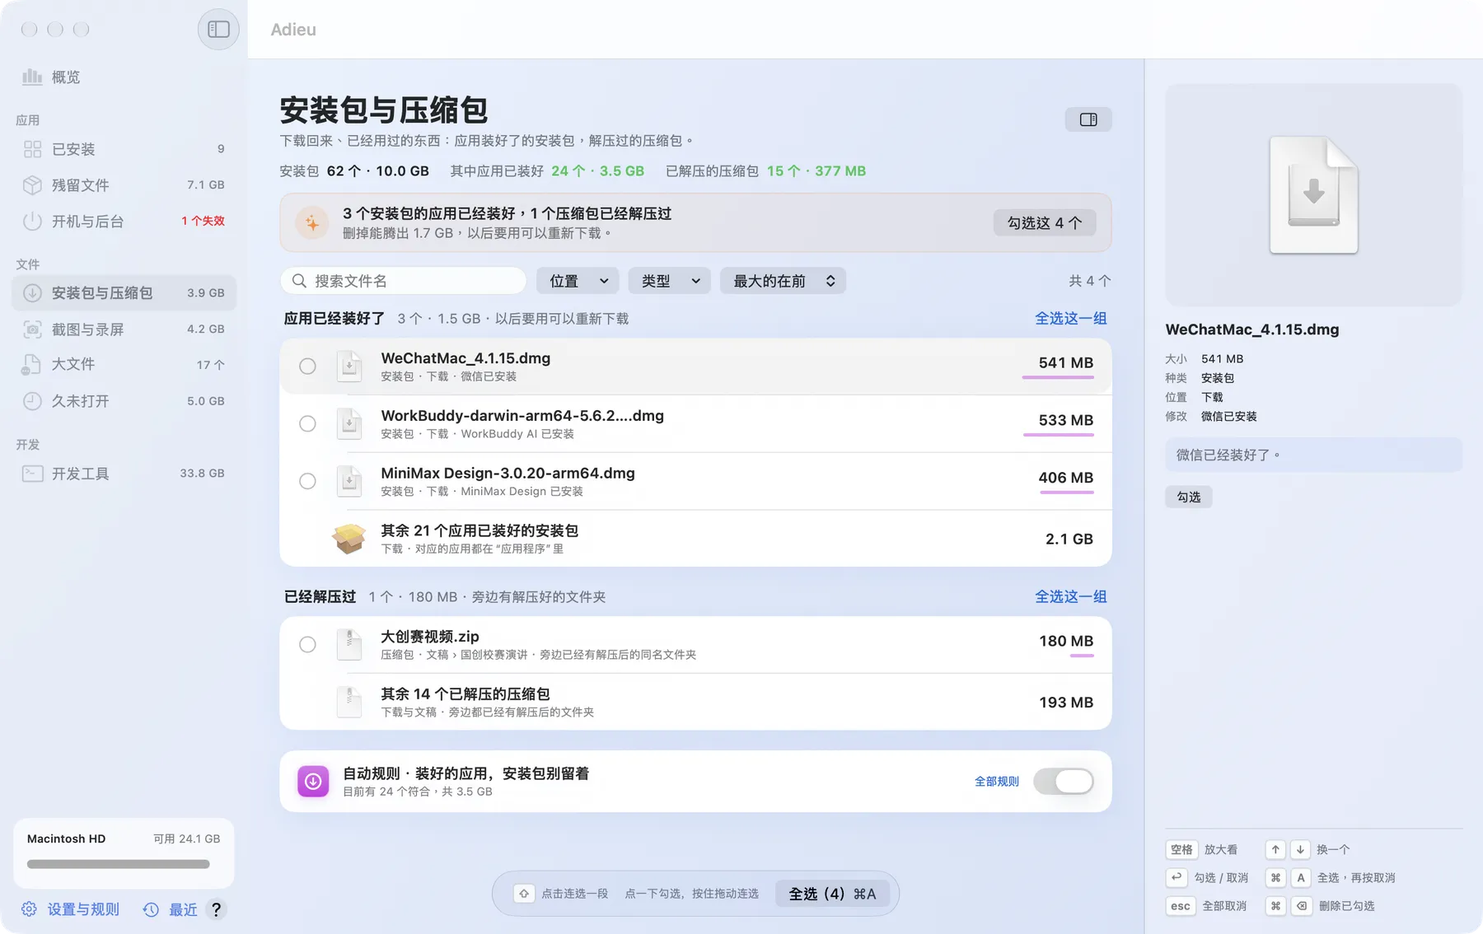Click 全选这一组 for 应用已经装好了 group
Screen dimensions: 1483x934
click(1071, 319)
